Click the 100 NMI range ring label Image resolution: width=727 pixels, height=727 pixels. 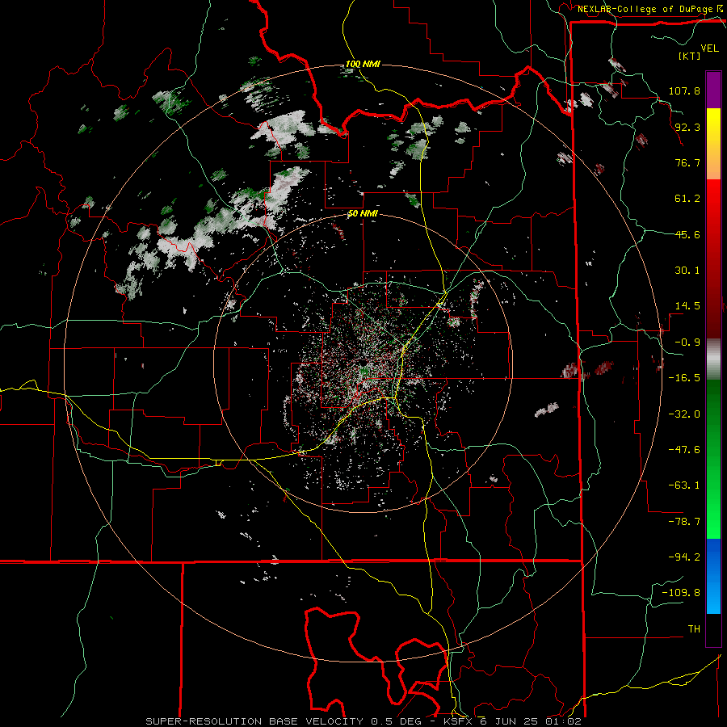[363, 64]
